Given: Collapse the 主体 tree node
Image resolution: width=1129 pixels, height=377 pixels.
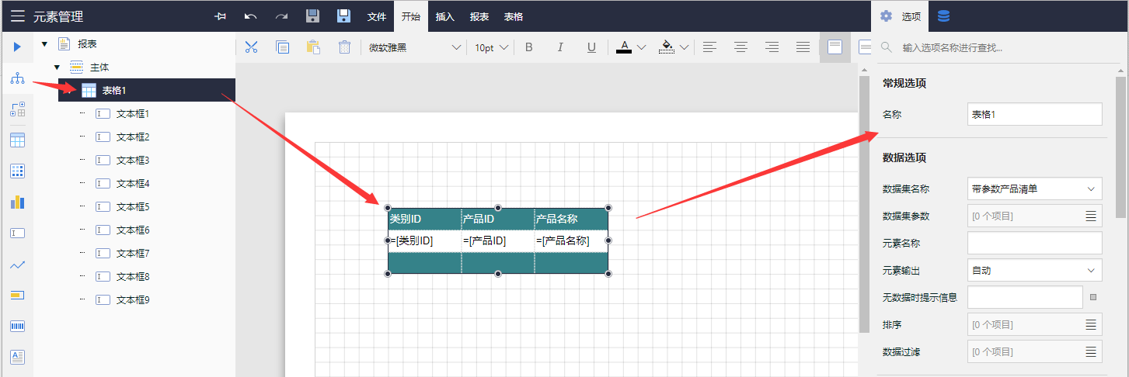Looking at the screenshot, I should (x=57, y=67).
